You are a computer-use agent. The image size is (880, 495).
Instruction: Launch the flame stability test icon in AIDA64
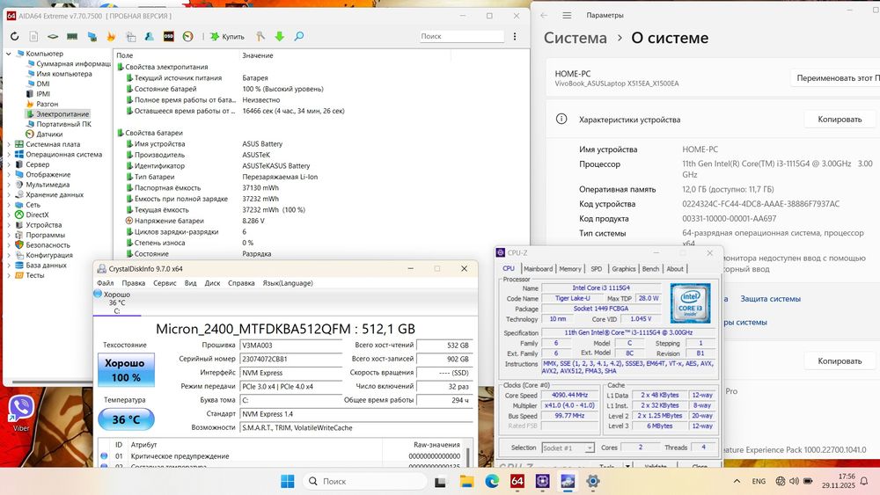tap(111, 36)
